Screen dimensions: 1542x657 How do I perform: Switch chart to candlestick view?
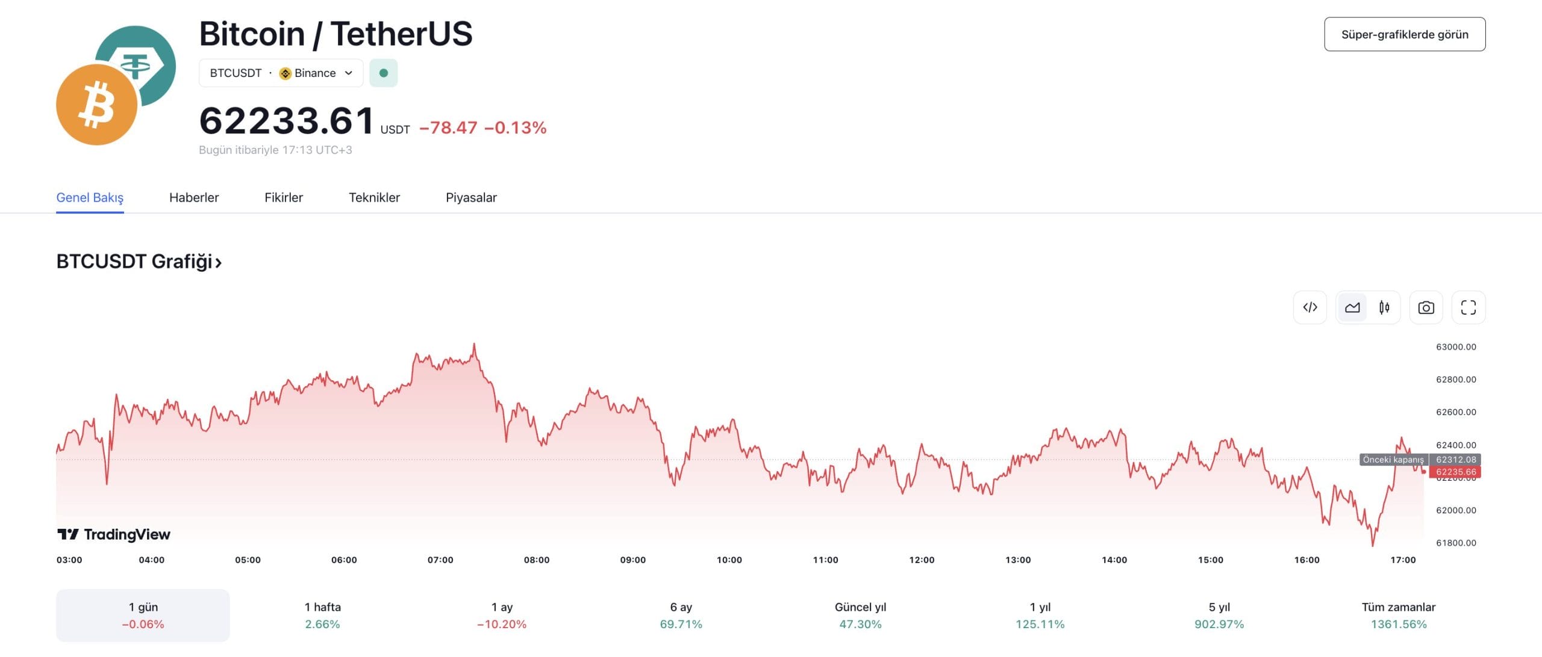click(1384, 307)
